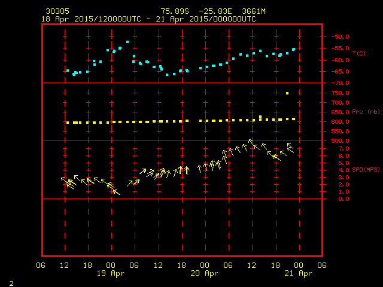Select the -65.0 temperature tick label

pos(341,72)
